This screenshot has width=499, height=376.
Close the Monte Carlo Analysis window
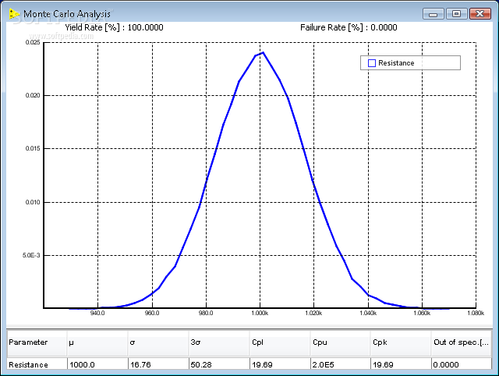point(480,14)
